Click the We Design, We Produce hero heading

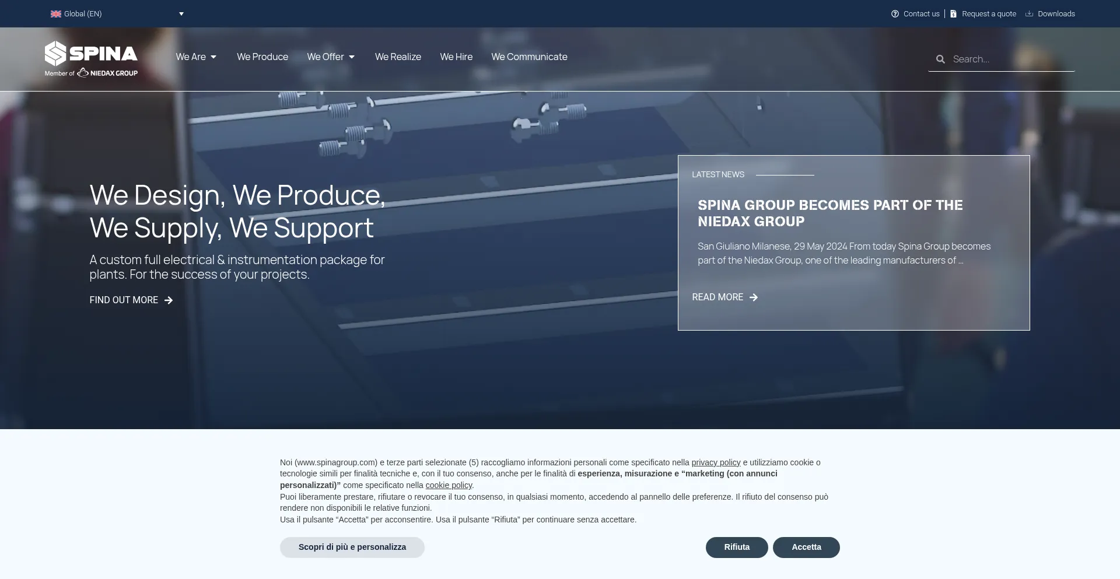coord(237,211)
